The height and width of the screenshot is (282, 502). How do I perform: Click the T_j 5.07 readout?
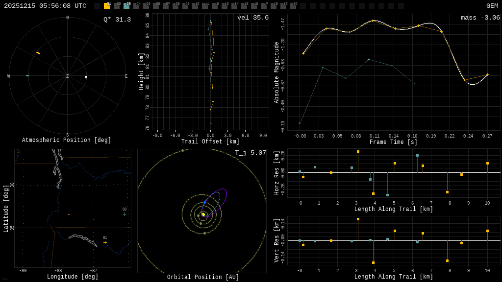click(251, 153)
